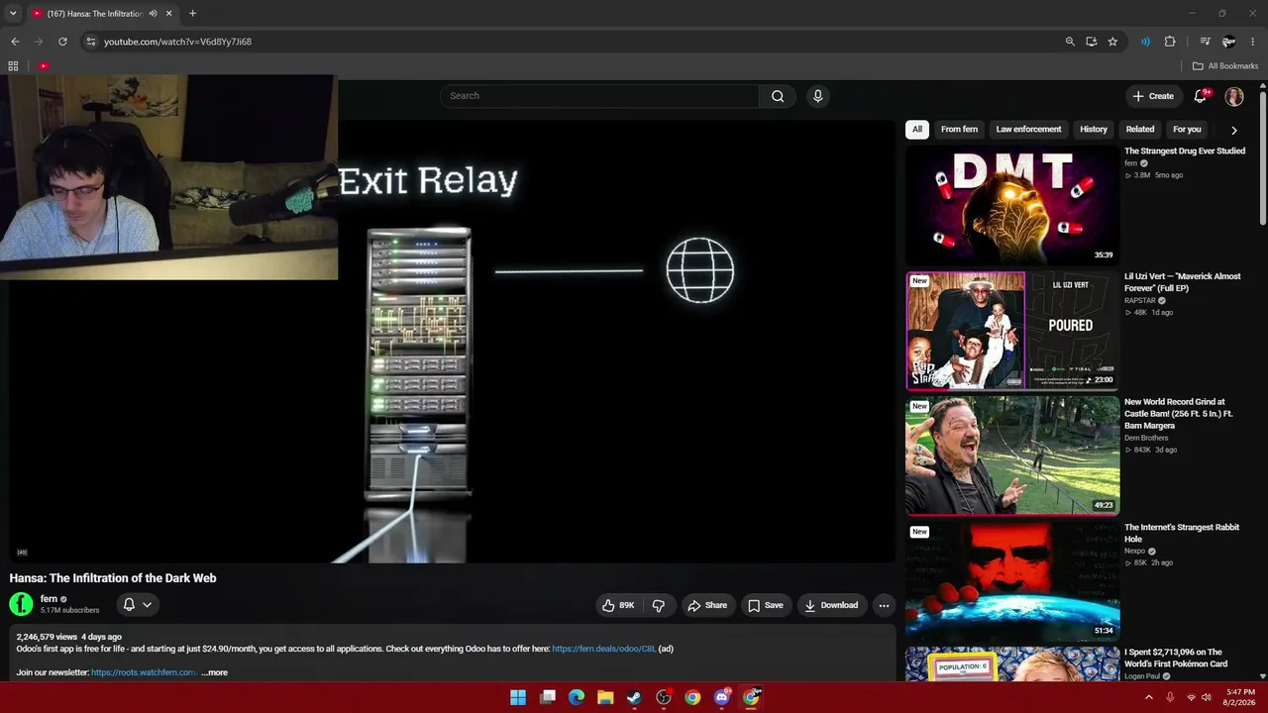The height and width of the screenshot is (713, 1268).
Task: Click the blue sound-wave extension icon
Action: [1145, 42]
